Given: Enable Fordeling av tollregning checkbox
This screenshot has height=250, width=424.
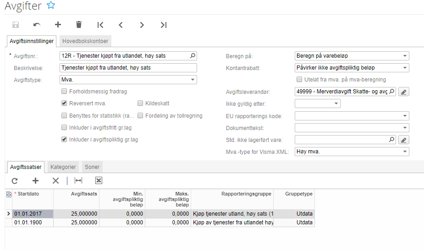Looking at the screenshot, I should coord(140,115).
